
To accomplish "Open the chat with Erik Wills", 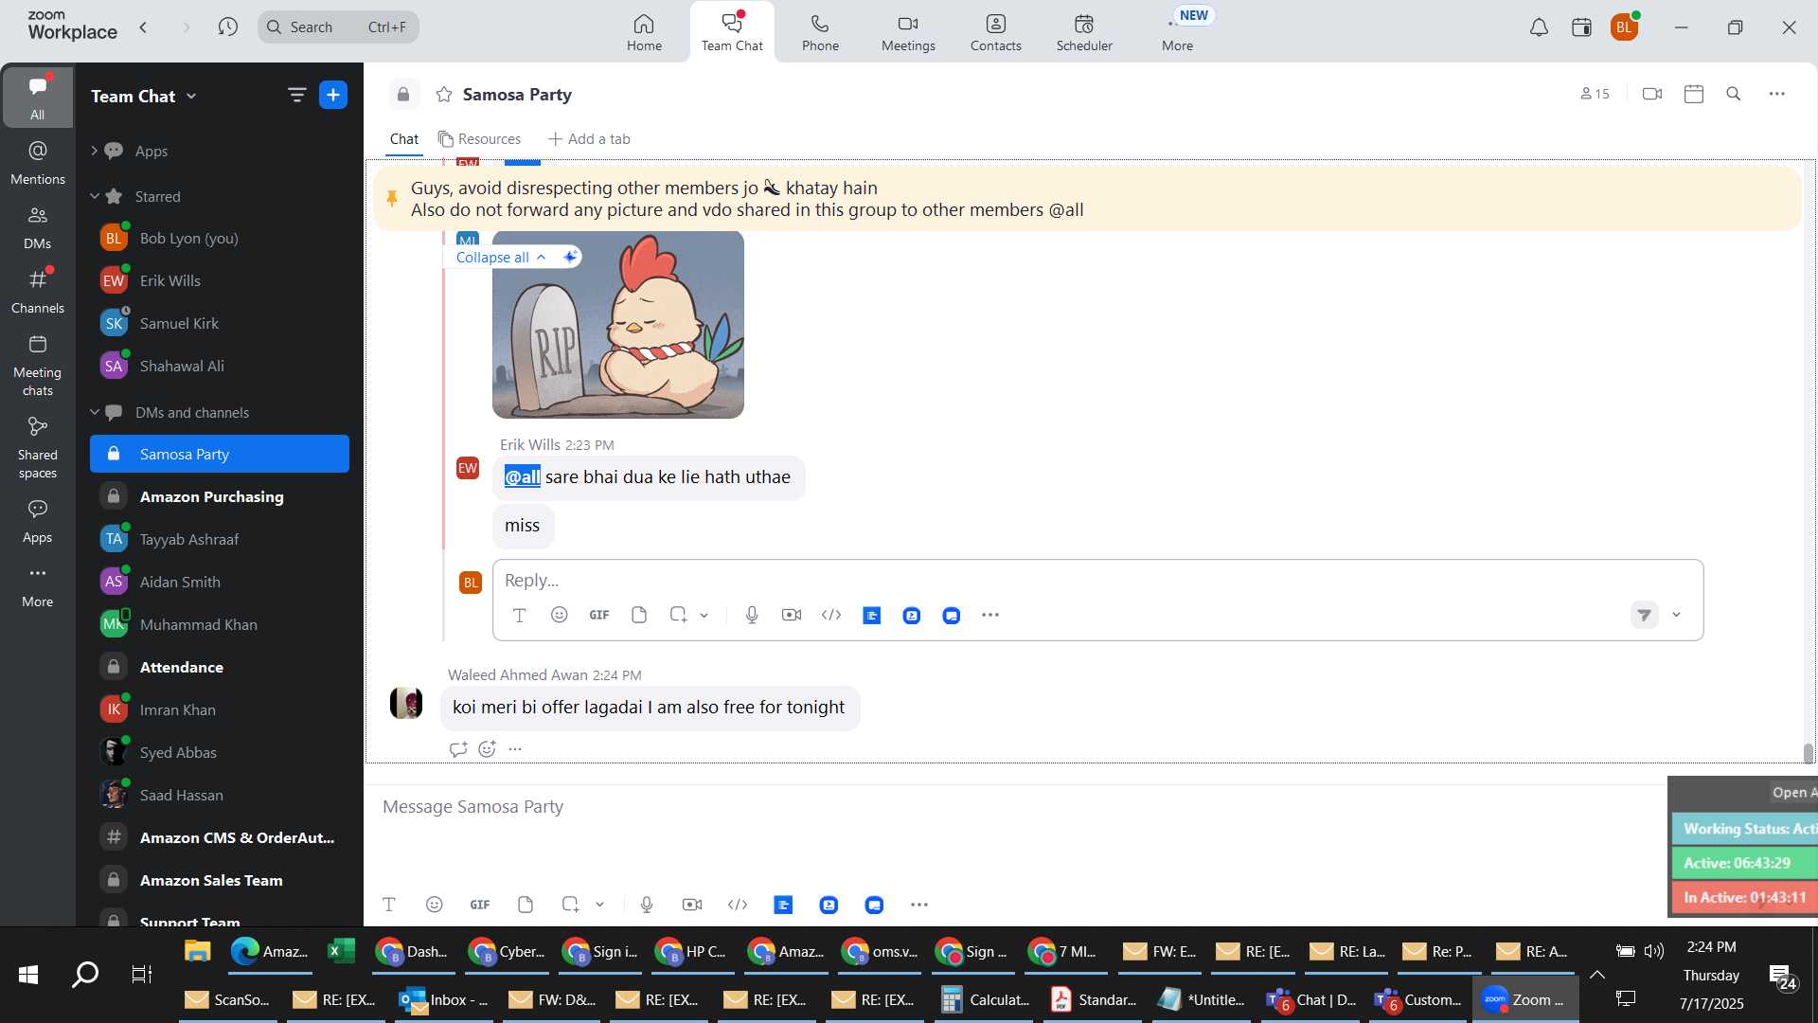I will point(220,280).
